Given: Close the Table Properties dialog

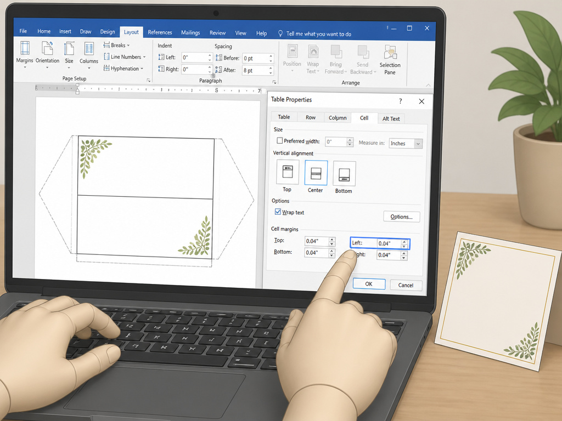Looking at the screenshot, I should pyautogui.click(x=421, y=101).
